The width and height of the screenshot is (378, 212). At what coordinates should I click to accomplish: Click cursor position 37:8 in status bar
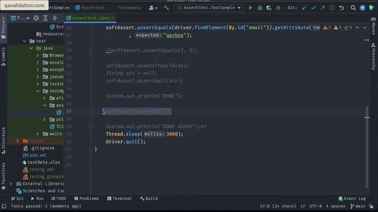pyautogui.click(x=278, y=206)
